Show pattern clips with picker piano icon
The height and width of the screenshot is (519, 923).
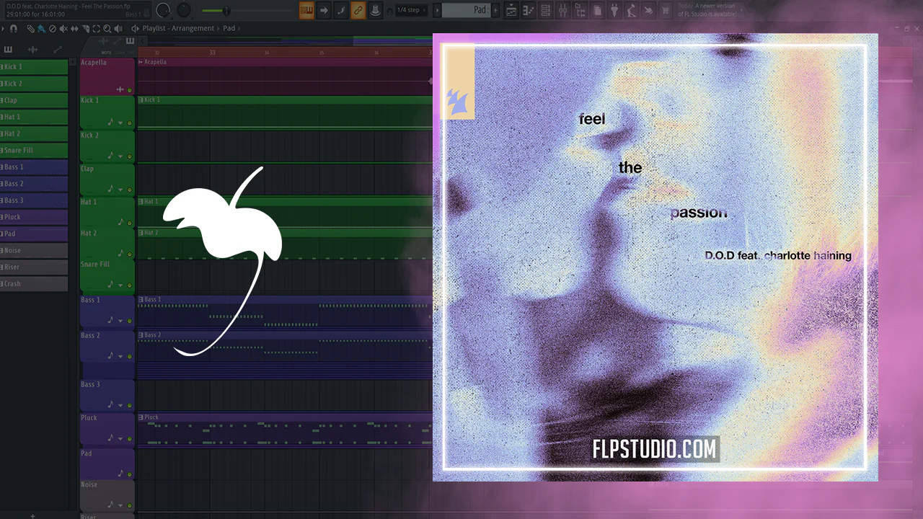[x=9, y=50]
